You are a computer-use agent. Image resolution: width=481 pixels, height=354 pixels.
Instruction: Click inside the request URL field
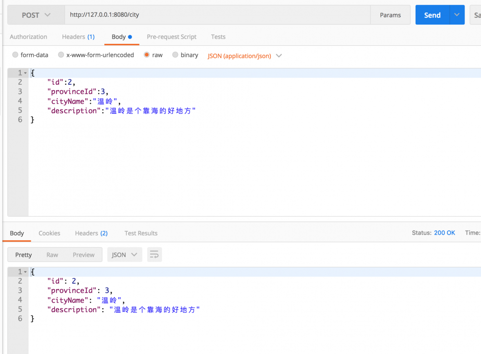192,15
